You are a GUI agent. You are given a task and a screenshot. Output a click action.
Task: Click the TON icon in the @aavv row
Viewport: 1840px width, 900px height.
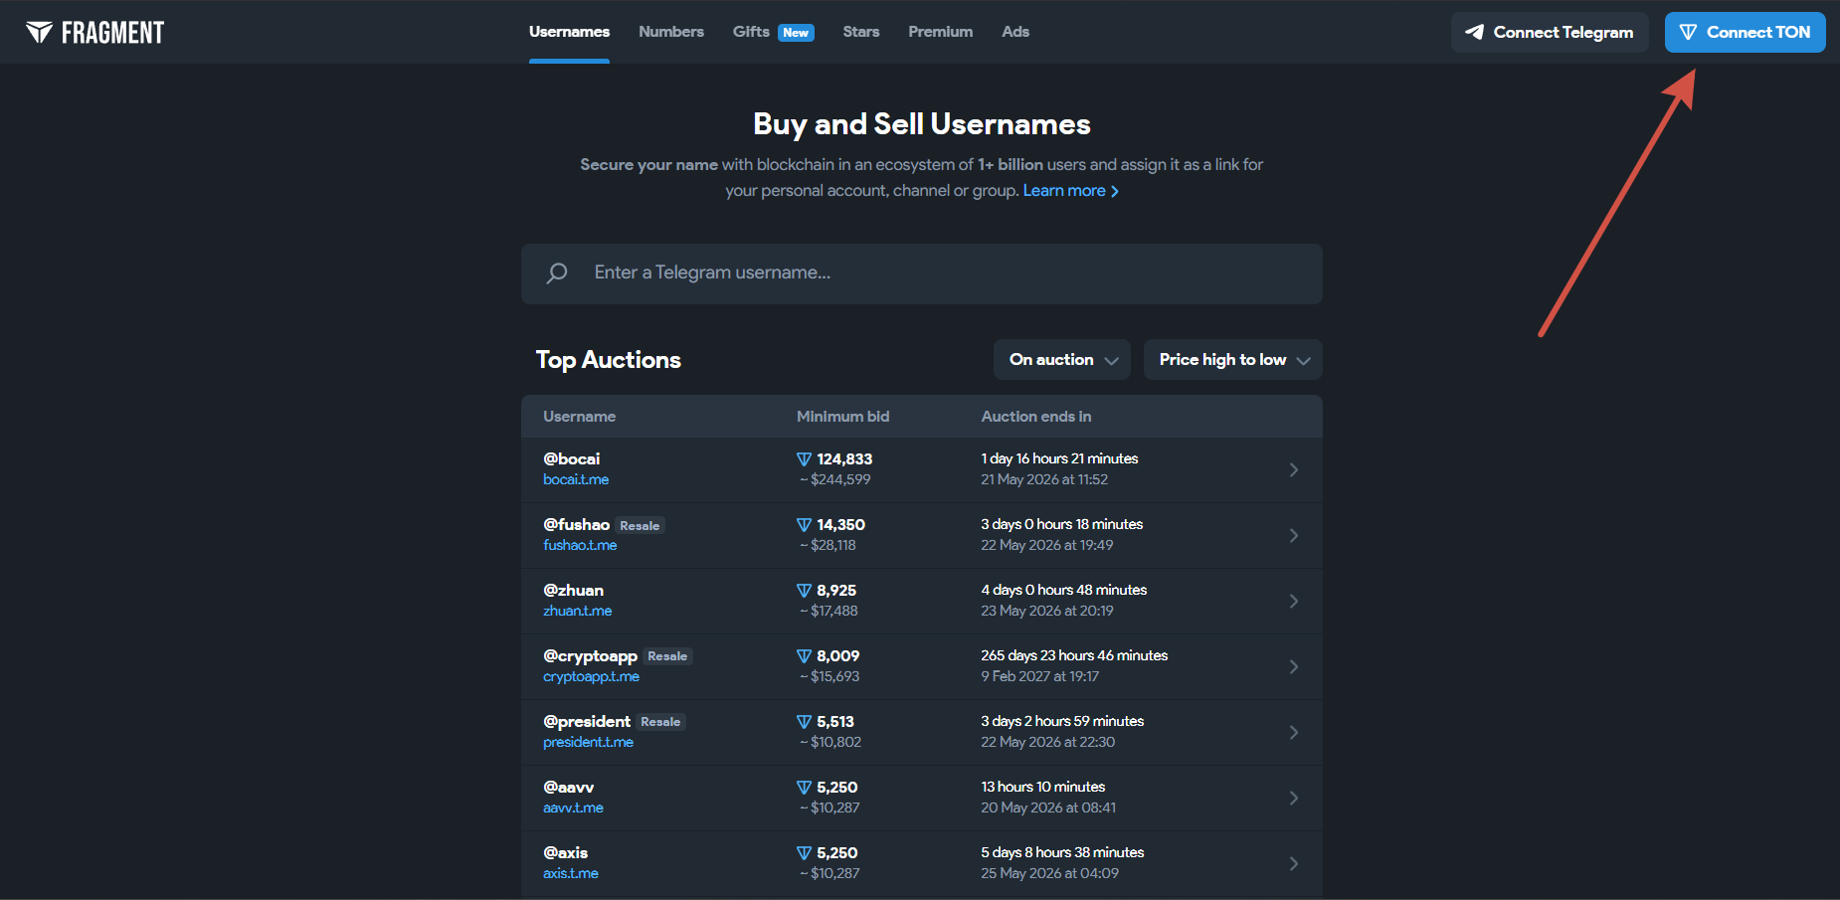pos(804,788)
